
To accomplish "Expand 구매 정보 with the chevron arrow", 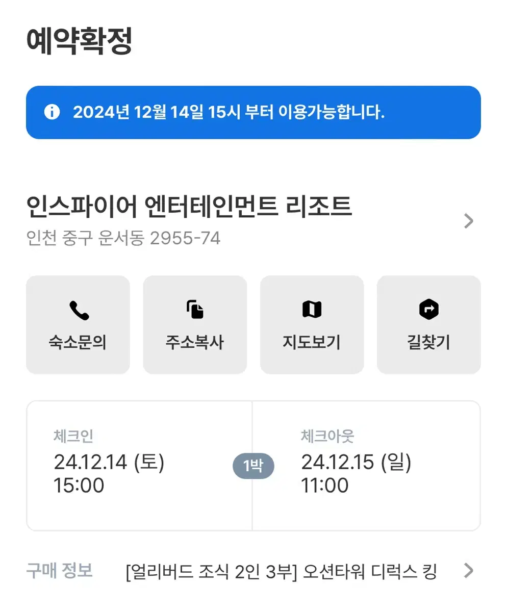I will pos(468,571).
